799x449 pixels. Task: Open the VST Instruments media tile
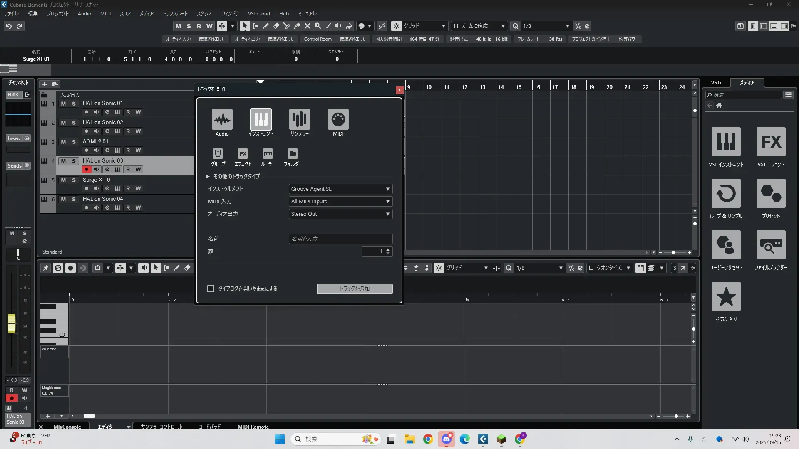pos(726,142)
